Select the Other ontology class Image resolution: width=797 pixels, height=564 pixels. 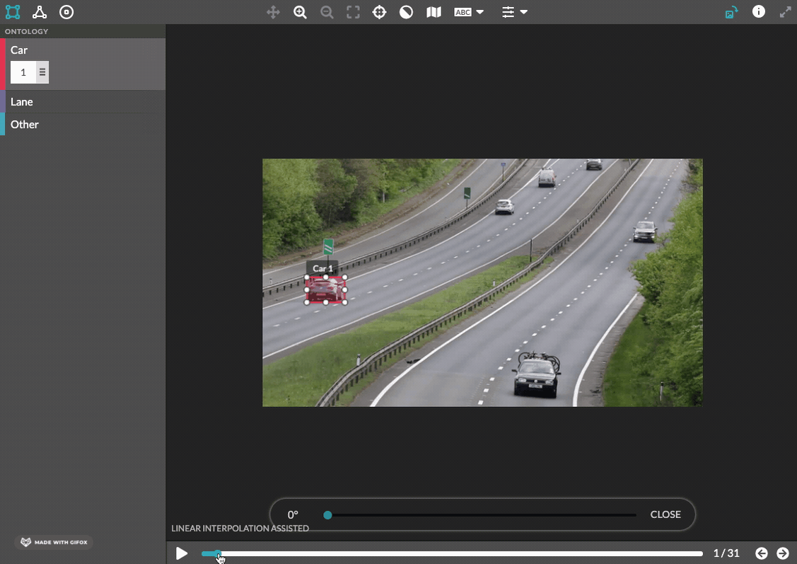click(82, 125)
